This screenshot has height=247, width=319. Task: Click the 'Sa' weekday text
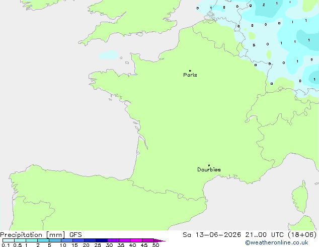coord(187,235)
